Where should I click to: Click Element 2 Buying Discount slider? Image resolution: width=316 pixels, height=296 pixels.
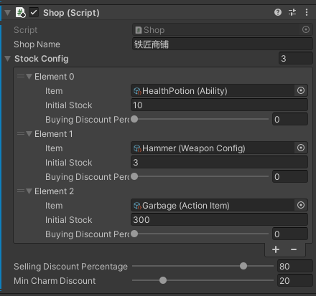coord(200,234)
